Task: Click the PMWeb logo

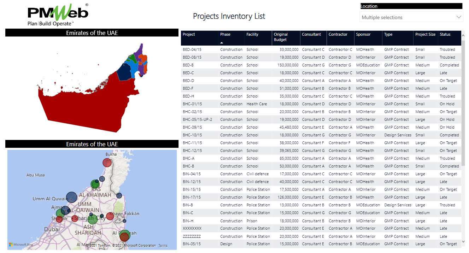Action: click(x=58, y=15)
